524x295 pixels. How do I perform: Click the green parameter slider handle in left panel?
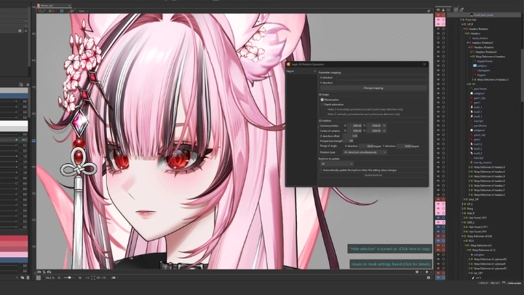click(16, 139)
